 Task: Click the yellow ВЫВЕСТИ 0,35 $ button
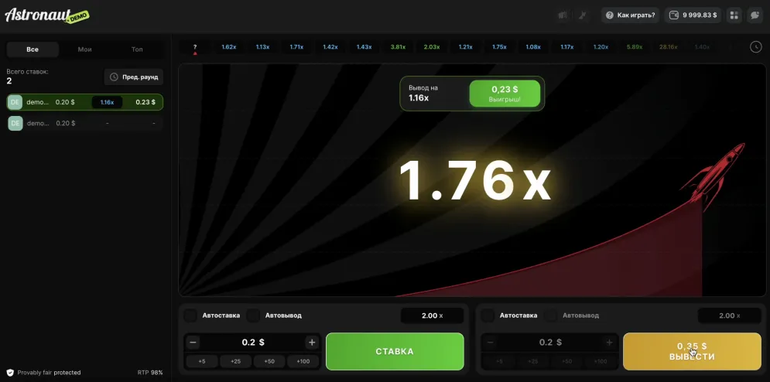click(x=692, y=352)
